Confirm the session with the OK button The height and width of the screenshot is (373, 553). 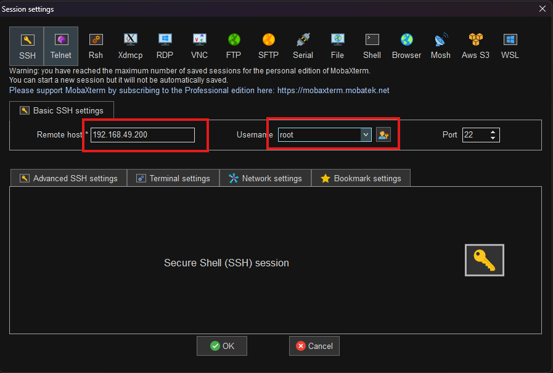[x=222, y=346]
